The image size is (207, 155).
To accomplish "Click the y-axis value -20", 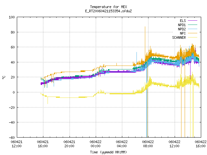I will [x=12, y=108].
